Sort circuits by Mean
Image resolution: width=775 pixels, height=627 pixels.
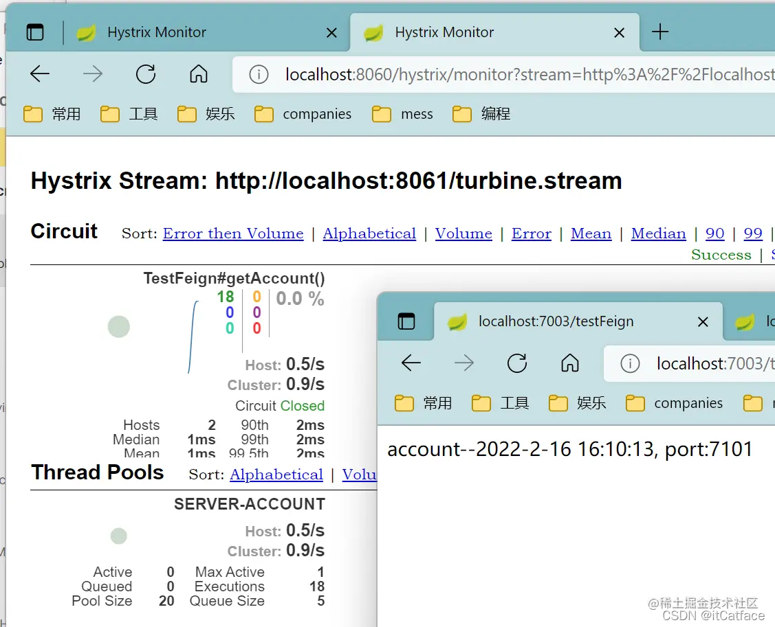click(x=591, y=233)
